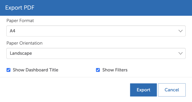The width and height of the screenshot is (192, 102).
Task: Click the "Show Dashboard Title" label text
Action: (35, 70)
